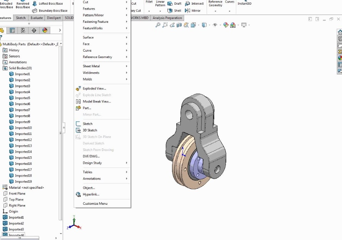
Task: Select the Front Plane item
Action: click(x=14, y=194)
